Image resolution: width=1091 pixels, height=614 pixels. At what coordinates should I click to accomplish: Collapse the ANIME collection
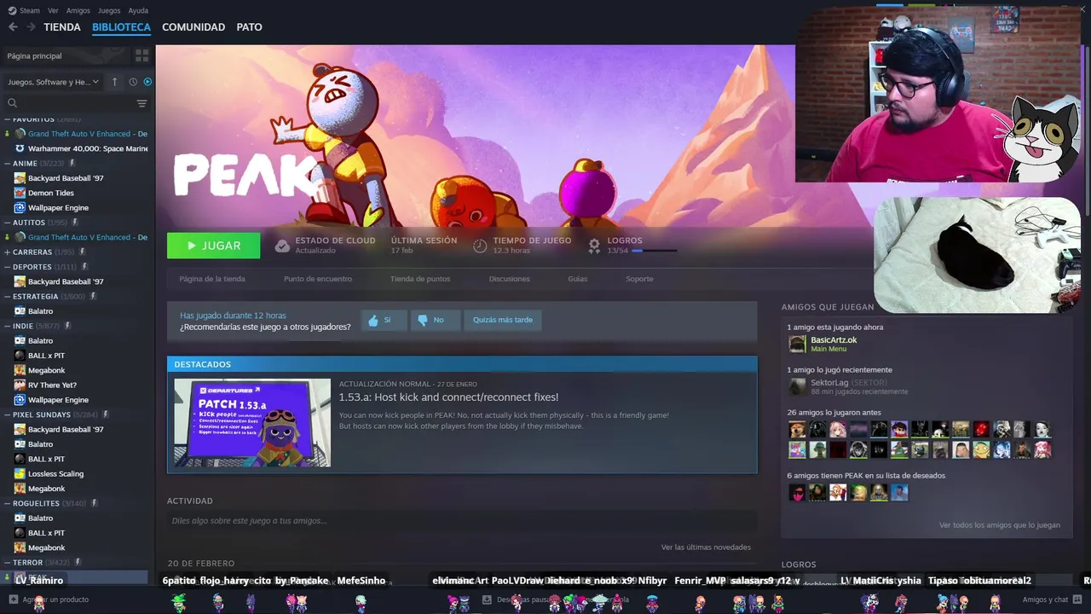tap(7, 163)
